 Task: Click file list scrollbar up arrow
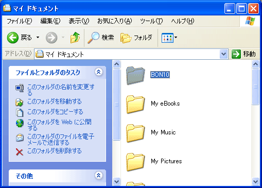click(255, 64)
